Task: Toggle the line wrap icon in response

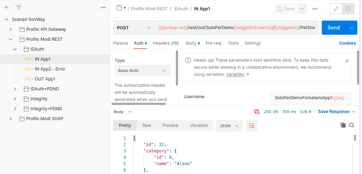Action: click(251, 126)
